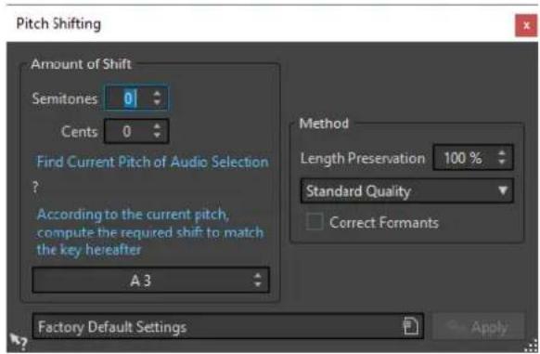This screenshot has width=540, height=354.
Task: Click the A 3 key field
Action: click(x=151, y=281)
